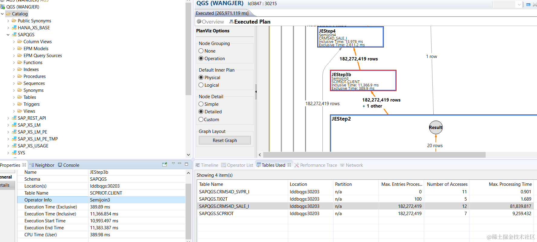Click the plan graph horizontal scrollbar thumb
The height and width of the screenshot is (242, 537).
click(374, 155)
